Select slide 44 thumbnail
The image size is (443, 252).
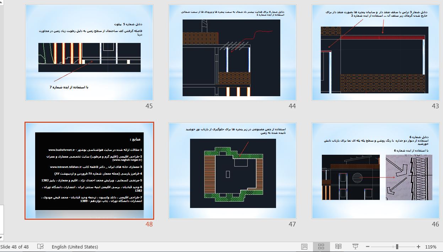click(232, 52)
